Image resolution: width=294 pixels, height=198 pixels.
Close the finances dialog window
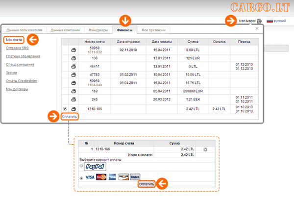coord(258,29)
